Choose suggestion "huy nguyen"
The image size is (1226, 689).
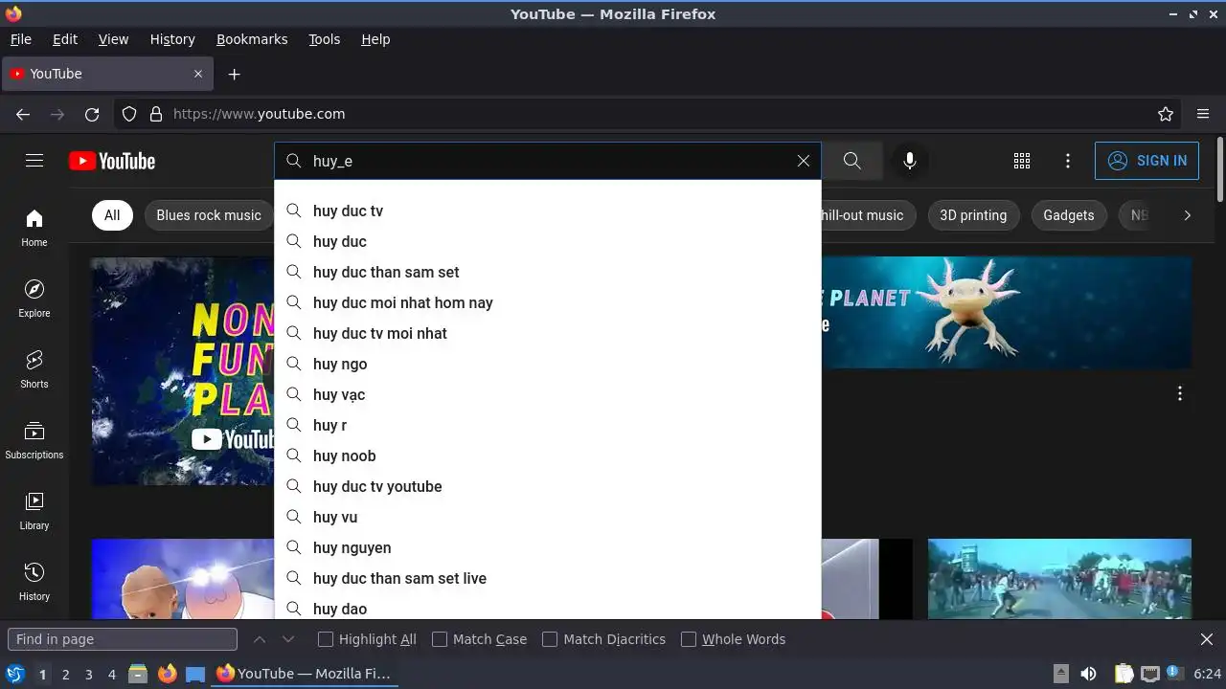[548, 547]
